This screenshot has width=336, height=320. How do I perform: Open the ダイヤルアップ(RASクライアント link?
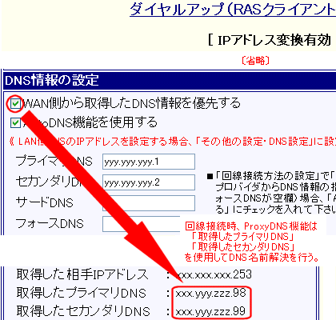pos(233,10)
